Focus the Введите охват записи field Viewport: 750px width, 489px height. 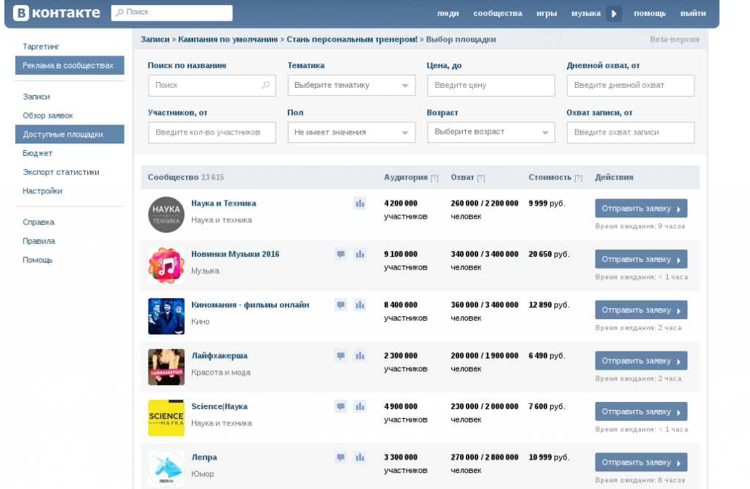pyautogui.click(x=631, y=132)
